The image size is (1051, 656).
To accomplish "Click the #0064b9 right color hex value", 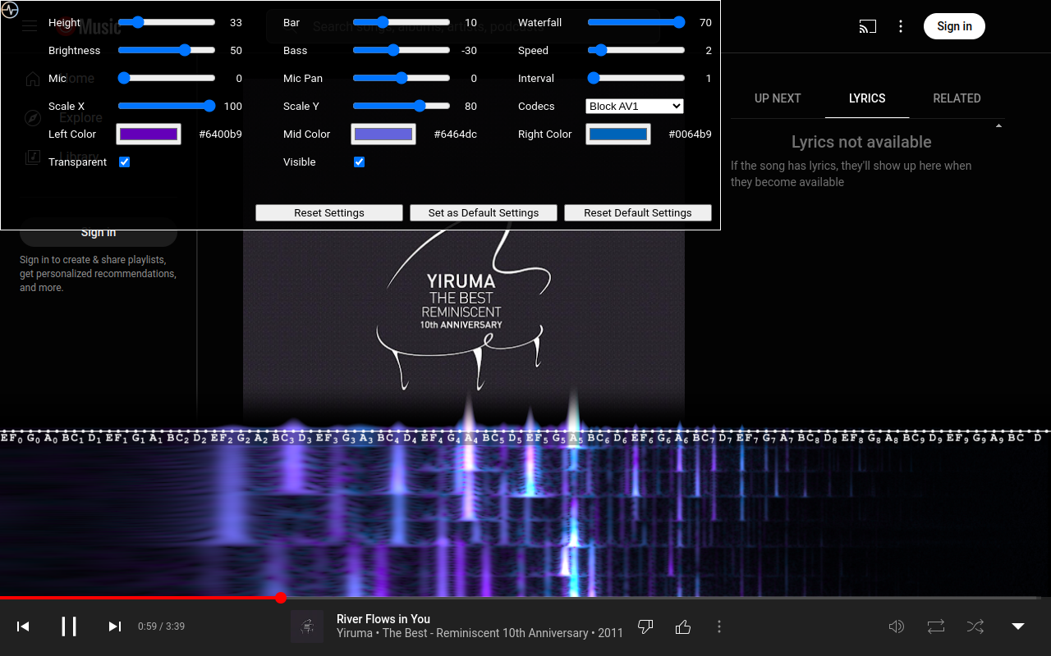I will 690,134.
